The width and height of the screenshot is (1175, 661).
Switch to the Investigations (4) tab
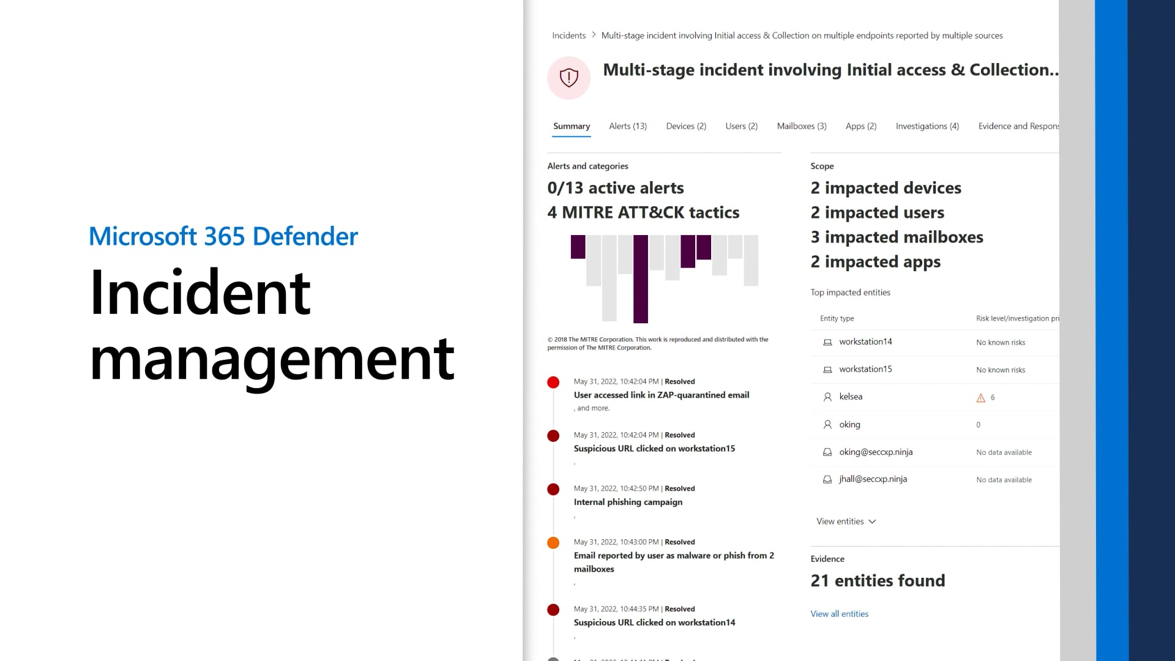(x=927, y=126)
